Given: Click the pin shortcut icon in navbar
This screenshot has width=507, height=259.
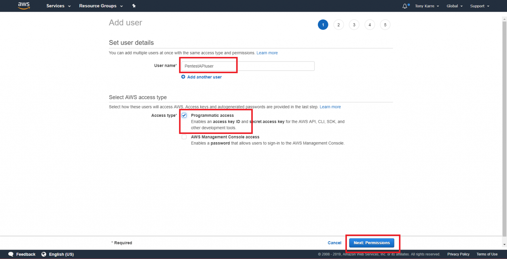Looking at the screenshot, I should 134,6.
